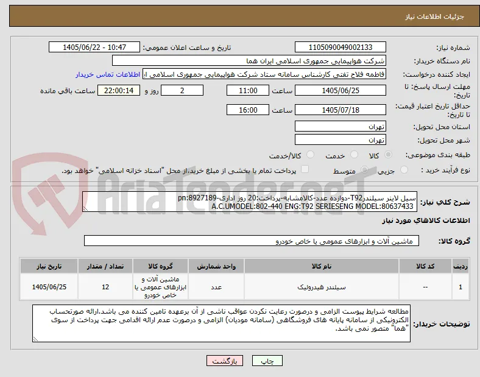Open the اطلاعات تماس خریدار link
480x377 pixels.
click(108, 74)
